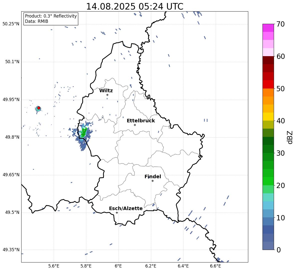Click the magenta swatch at the top of the colorbar
The width and height of the screenshot is (296, 271).
pos(268,28)
